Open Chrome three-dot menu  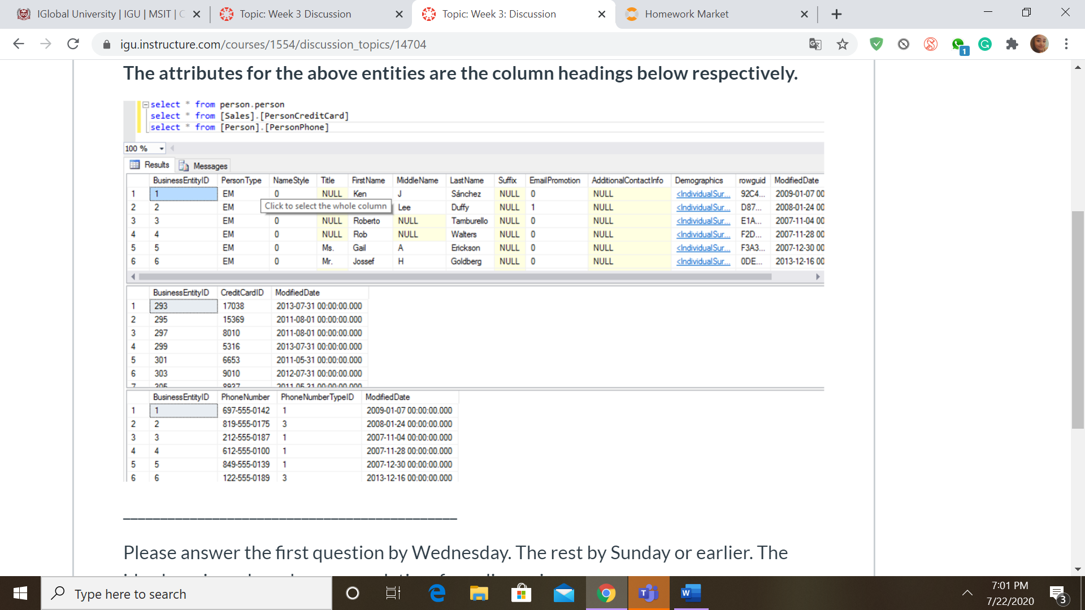point(1066,44)
